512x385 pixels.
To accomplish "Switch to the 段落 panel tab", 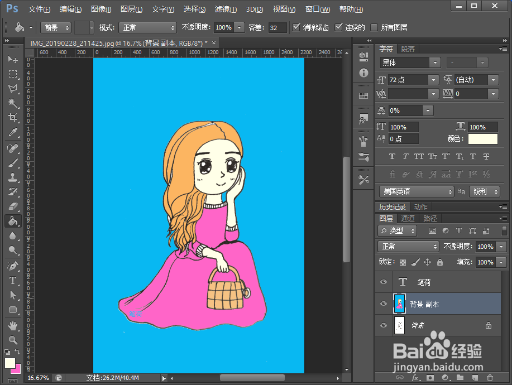I will (x=408, y=49).
